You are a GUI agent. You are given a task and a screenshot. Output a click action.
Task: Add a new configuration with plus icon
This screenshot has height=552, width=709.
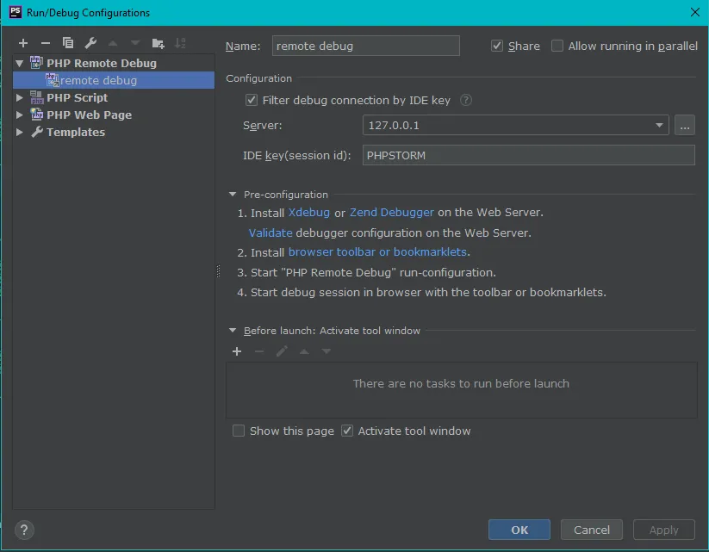(x=23, y=43)
